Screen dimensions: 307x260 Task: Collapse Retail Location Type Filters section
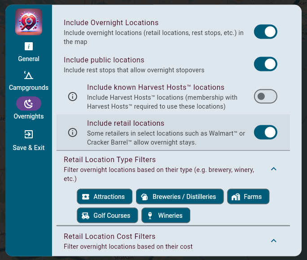274,169
